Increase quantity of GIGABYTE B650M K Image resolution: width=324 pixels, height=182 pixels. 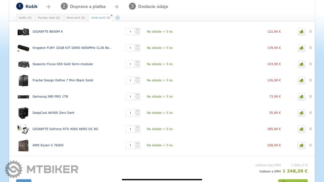click(x=138, y=30)
